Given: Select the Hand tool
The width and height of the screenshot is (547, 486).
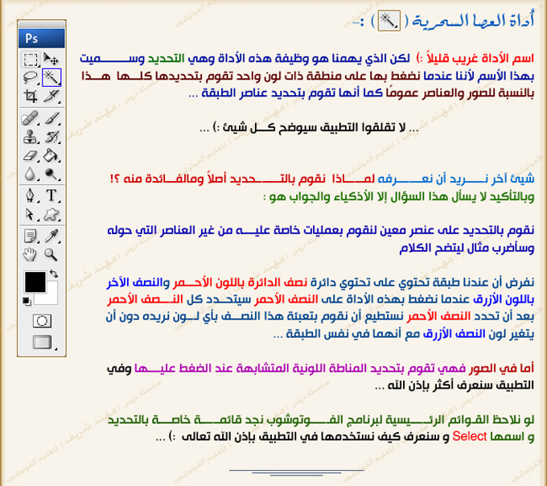Looking at the screenshot, I should pos(31,255).
